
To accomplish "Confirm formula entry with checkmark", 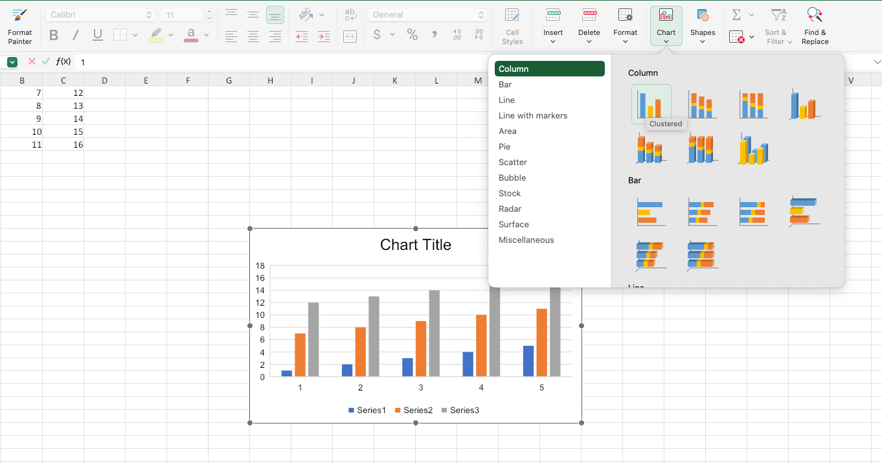I will point(46,62).
